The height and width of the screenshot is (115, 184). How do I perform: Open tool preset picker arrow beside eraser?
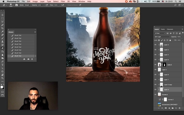click(x=6, y=5)
